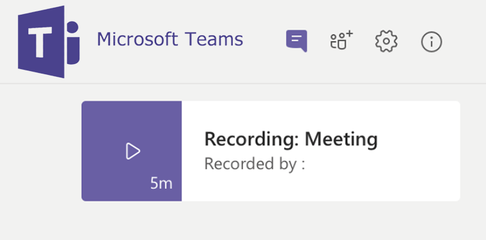Open the conversation chat icon
The image size is (486, 240).
[x=297, y=40]
